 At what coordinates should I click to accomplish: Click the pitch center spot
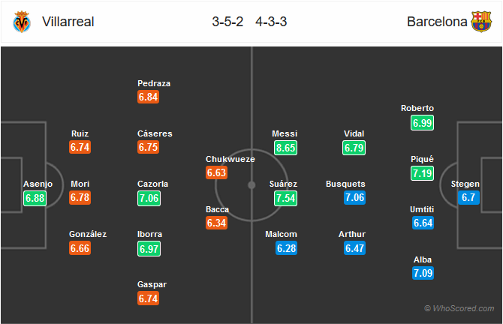click(x=251, y=184)
